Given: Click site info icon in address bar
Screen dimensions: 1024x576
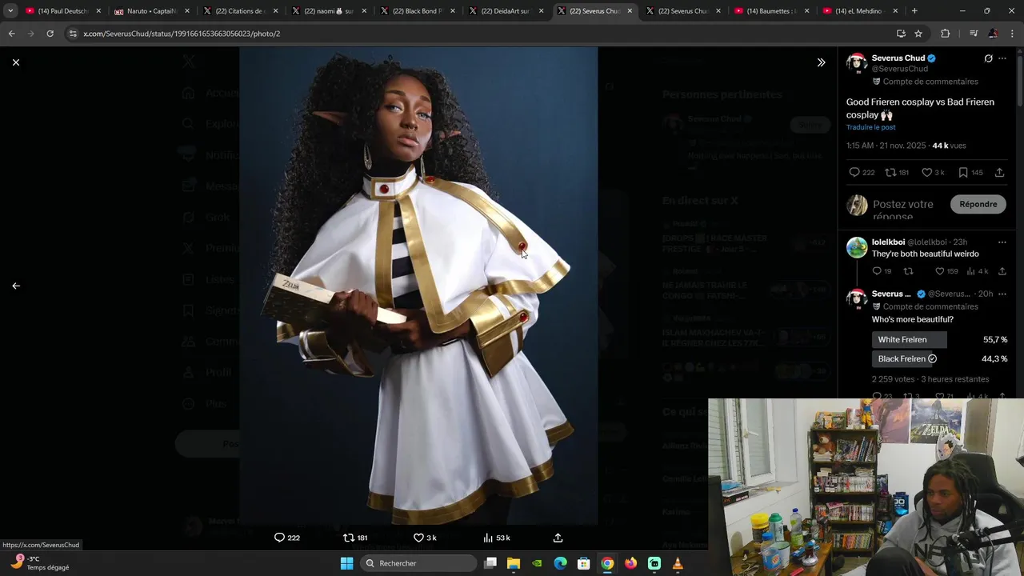Looking at the screenshot, I should [x=73, y=34].
